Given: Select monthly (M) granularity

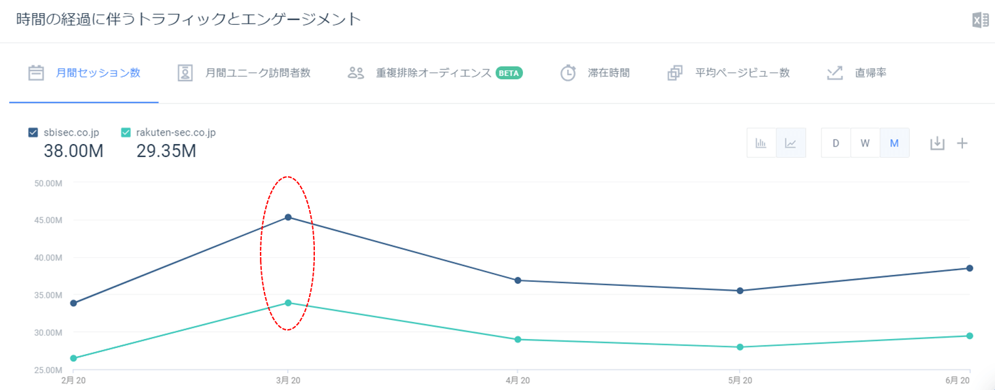Looking at the screenshot, I should click(894, 143).
